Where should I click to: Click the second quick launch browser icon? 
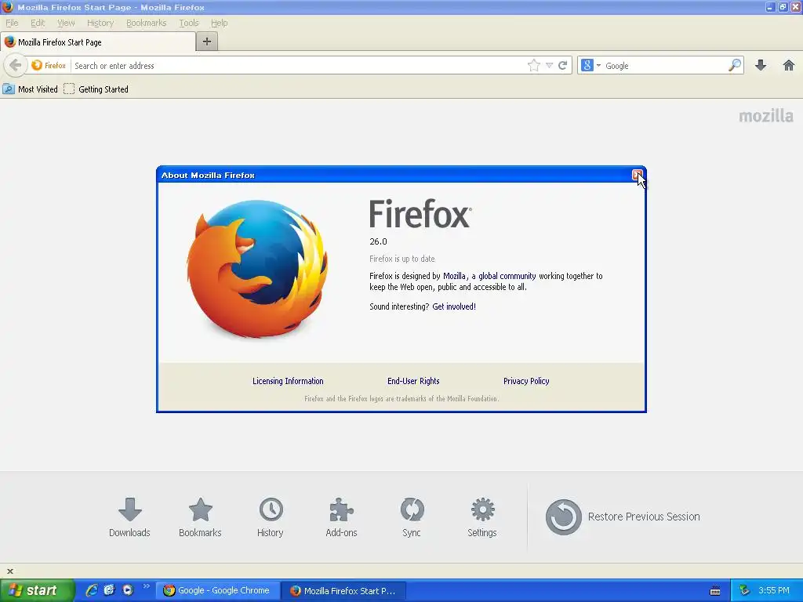pos(110,590)
